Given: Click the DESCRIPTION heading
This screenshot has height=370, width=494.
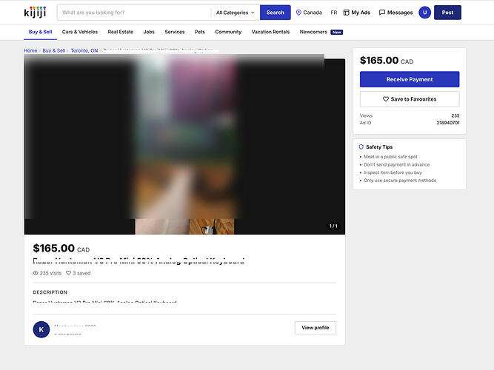Looking at the screenshot, I should (50, 292).
